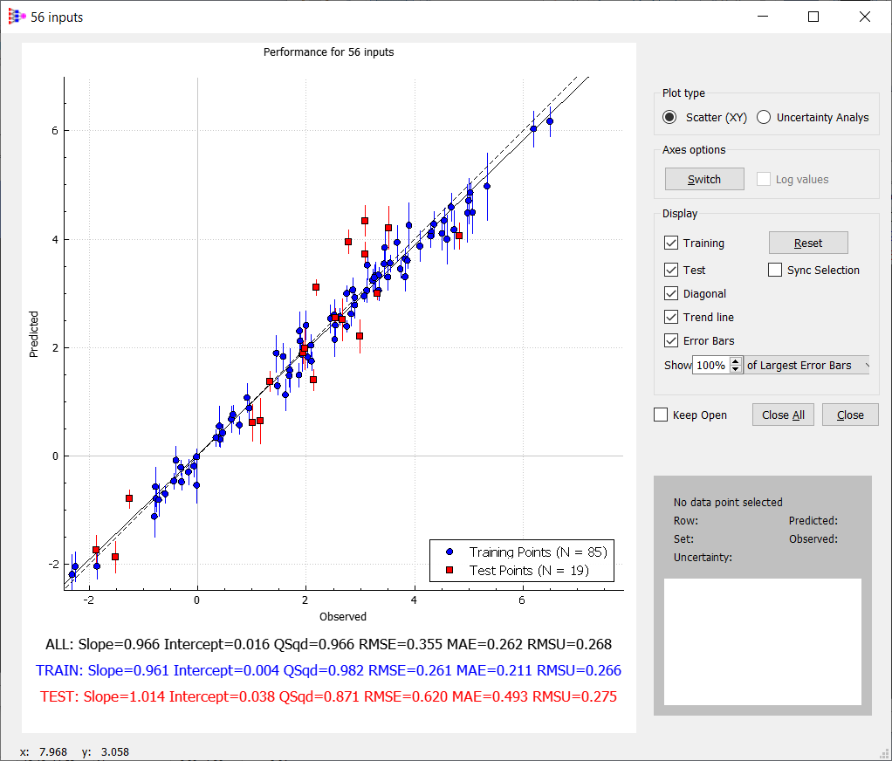Click the red TEST statistics line
This screenshot has width=892, height=761.
[x=328, y=696]
